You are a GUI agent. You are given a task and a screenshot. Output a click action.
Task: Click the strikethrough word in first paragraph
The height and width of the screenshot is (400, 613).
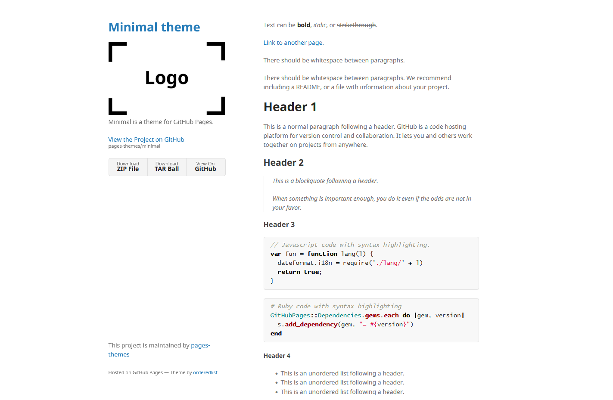pos(356,25)
